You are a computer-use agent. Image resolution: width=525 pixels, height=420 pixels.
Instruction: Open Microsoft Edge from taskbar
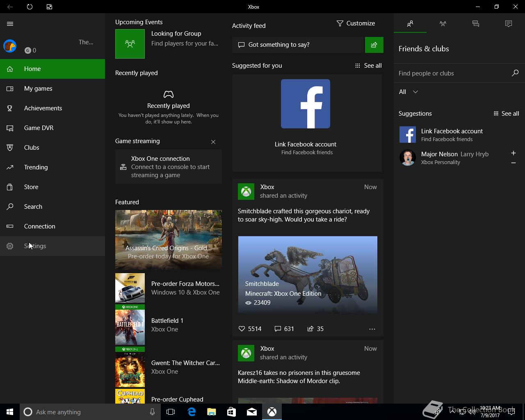[192, 412]
